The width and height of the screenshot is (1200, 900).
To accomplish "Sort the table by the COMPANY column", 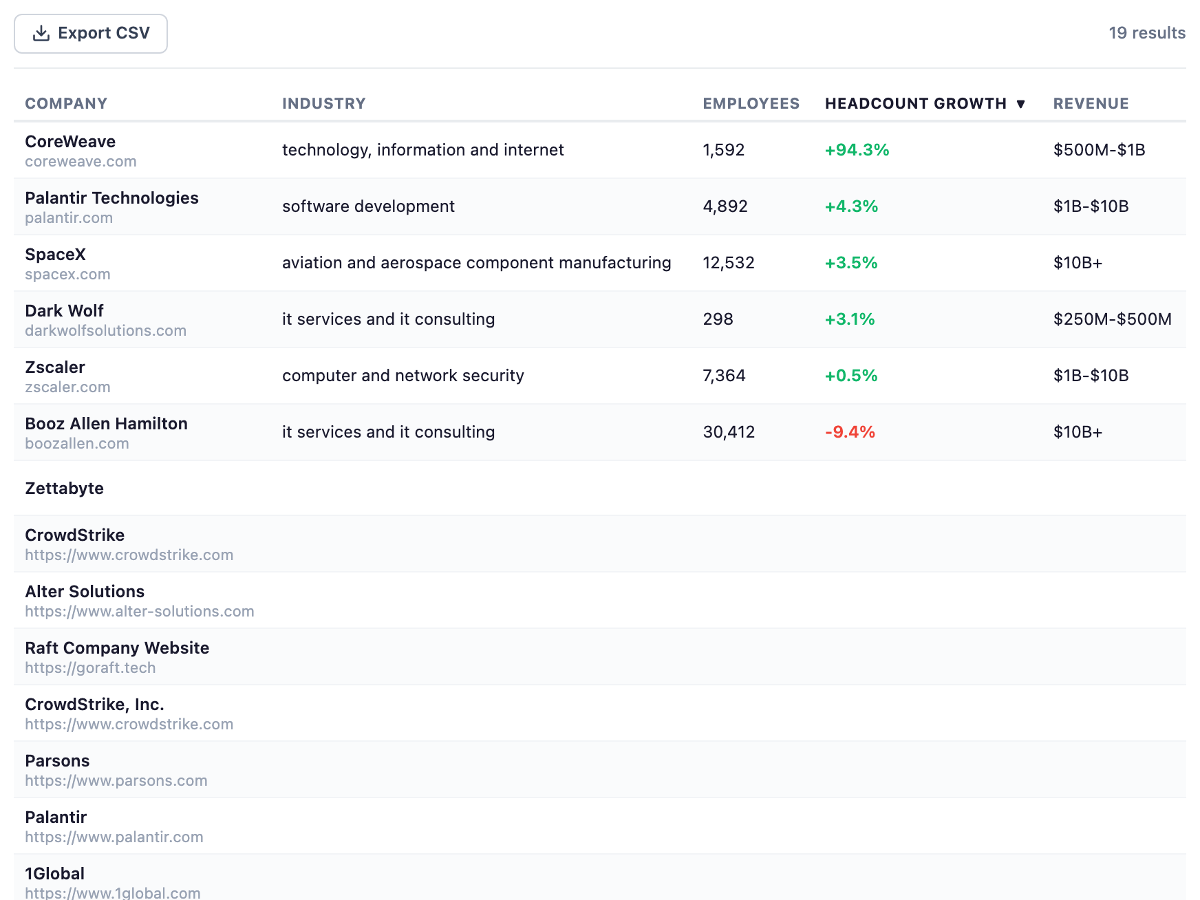I will click(66, 103).
